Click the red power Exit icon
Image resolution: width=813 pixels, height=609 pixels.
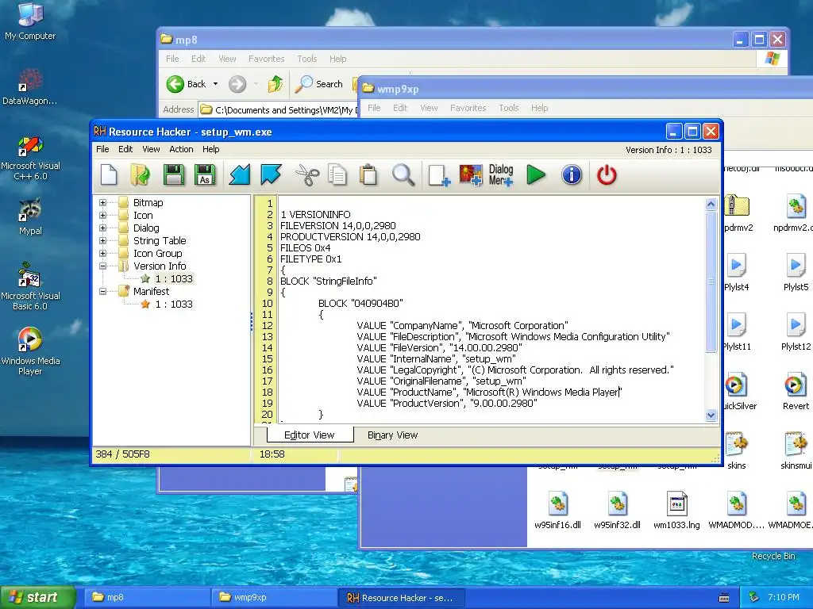click(x=607, y=174)
